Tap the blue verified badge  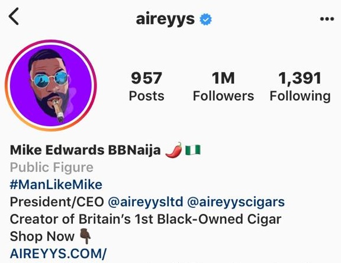point(206,19)
